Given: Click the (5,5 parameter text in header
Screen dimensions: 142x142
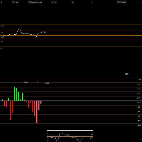Looking at the screenshot, I should [x=73, y=2].
